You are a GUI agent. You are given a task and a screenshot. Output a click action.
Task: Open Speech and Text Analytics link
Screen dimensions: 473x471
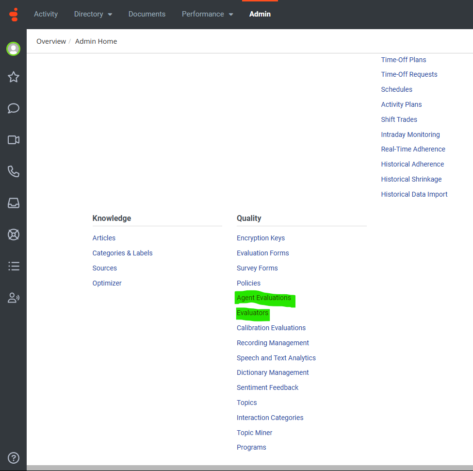click(276, 358)
